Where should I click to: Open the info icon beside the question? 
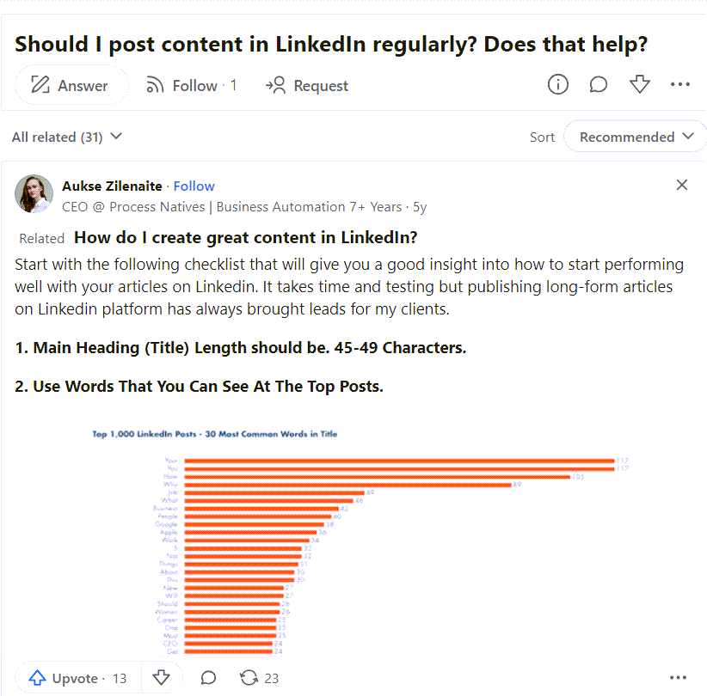click(557, 84)
